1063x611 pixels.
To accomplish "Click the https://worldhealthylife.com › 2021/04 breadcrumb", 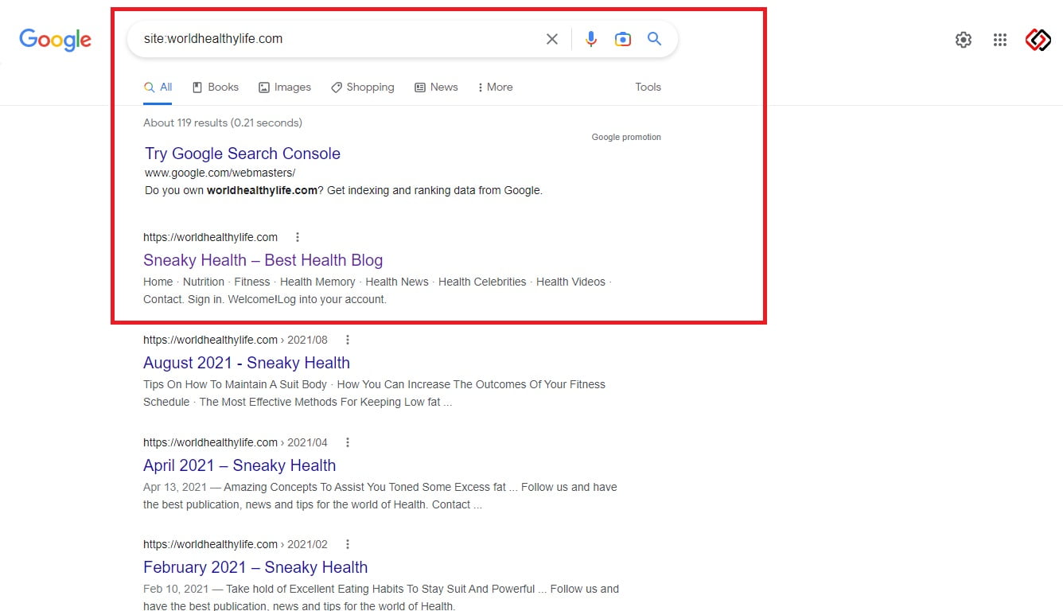I will point(236,442).
